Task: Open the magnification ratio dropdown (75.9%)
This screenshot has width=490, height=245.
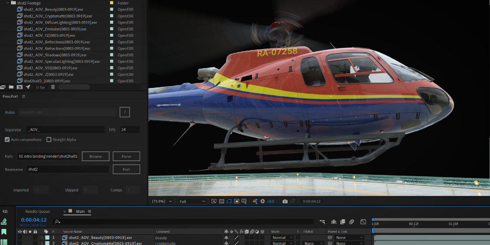Action: 162,201
